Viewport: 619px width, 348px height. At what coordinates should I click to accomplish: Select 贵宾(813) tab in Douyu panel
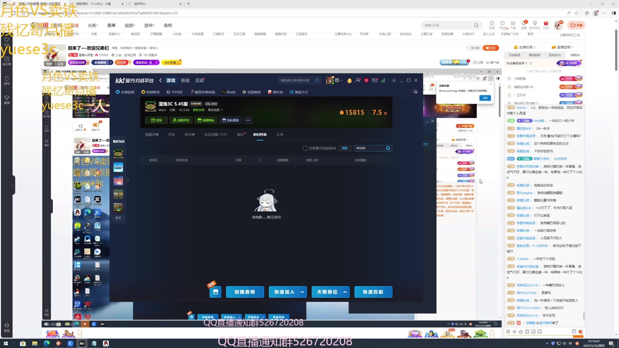pyautogui.click(x=555, y=55)
